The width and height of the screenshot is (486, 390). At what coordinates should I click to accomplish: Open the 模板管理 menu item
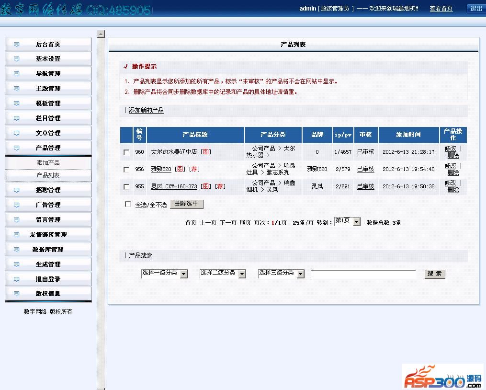(48, 103)
